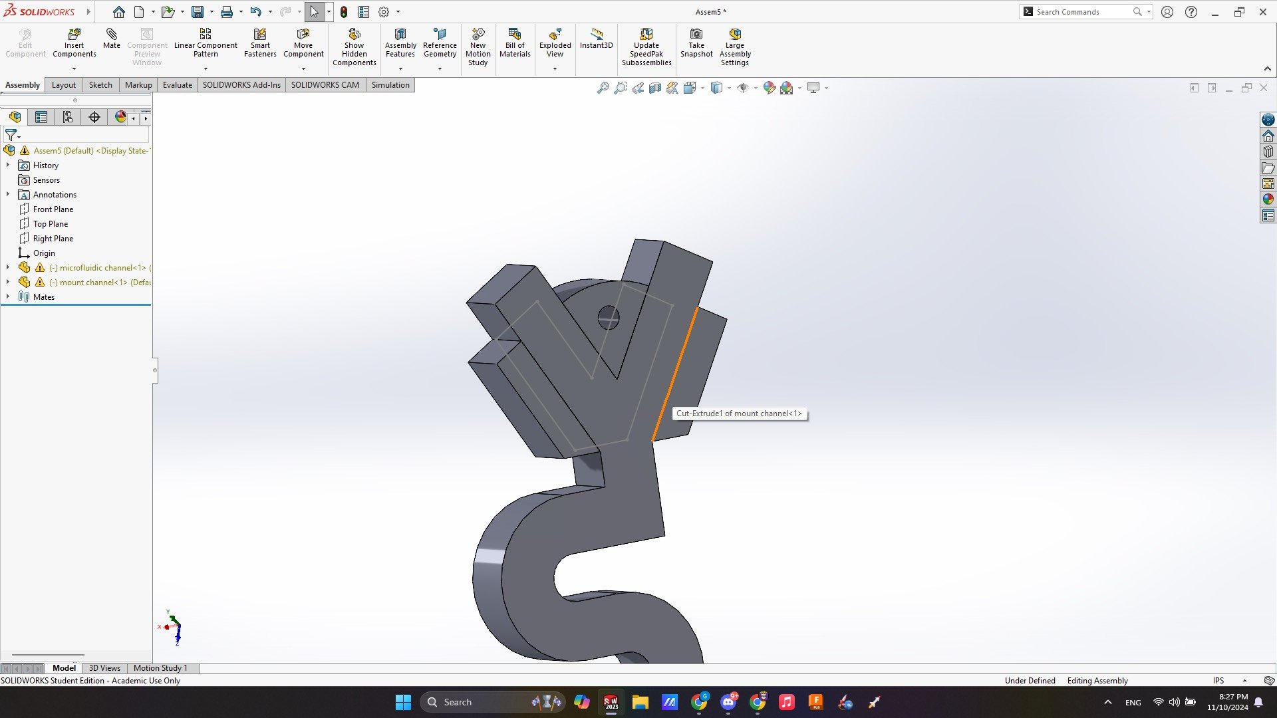This screenshot has width=1277, height=718.
Task: Toggle Show Hidden Components
Action: coord(355,35)
